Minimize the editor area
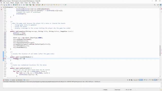This screenshot has height=91, width=162. pyautogui.click(x=159, y=7)
